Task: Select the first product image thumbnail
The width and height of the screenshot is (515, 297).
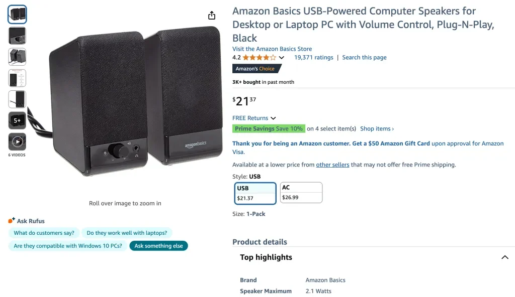Action: [x=17, y=14]
